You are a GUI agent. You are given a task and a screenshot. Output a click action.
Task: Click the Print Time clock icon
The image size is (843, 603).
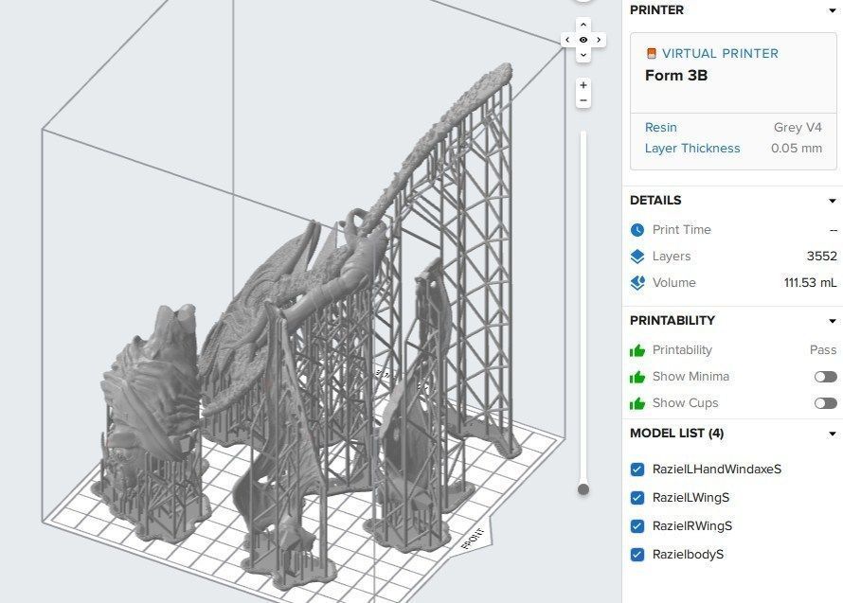click(x=637, y=230)
